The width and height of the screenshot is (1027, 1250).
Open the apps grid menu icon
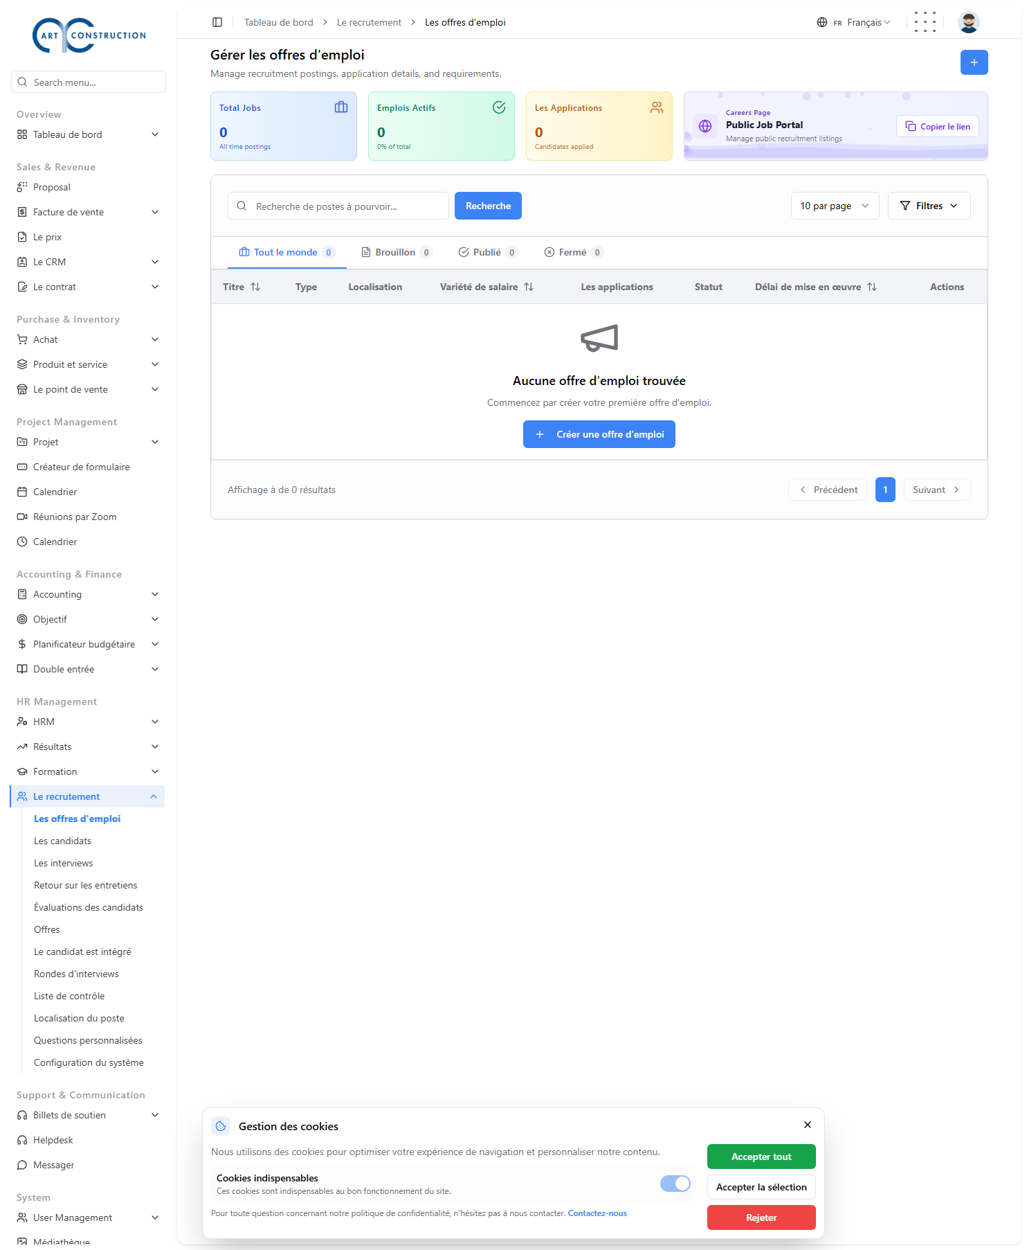pos(925,22)
